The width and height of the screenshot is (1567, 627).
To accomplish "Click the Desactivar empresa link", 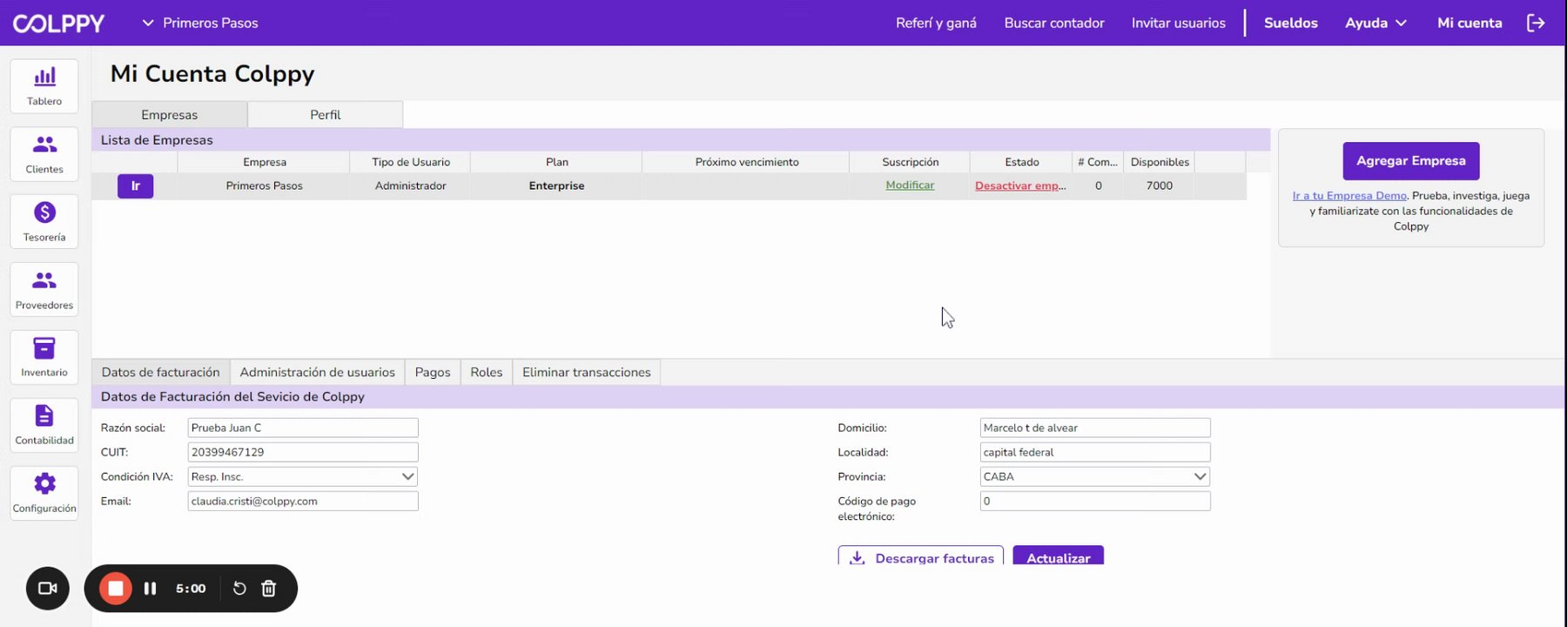I will point(1020,185).
